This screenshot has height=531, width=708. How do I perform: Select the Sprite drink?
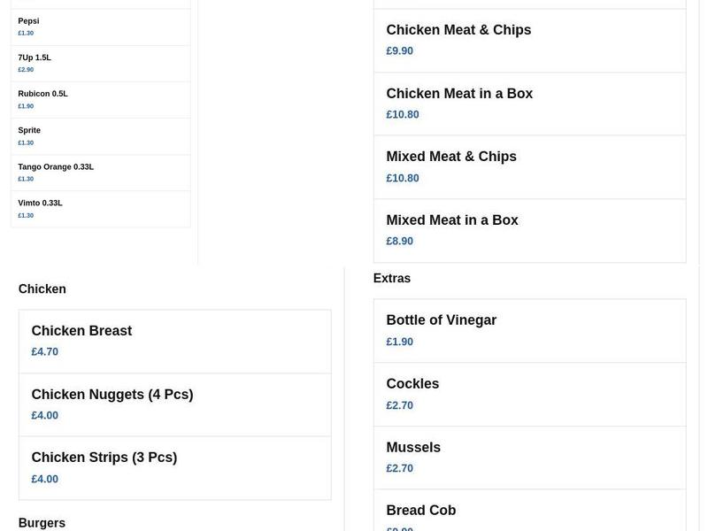click(x=100, y=135)
